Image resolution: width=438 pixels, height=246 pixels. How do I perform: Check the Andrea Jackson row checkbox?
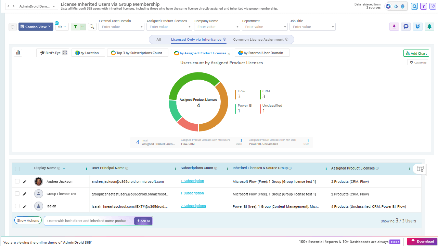17,181
